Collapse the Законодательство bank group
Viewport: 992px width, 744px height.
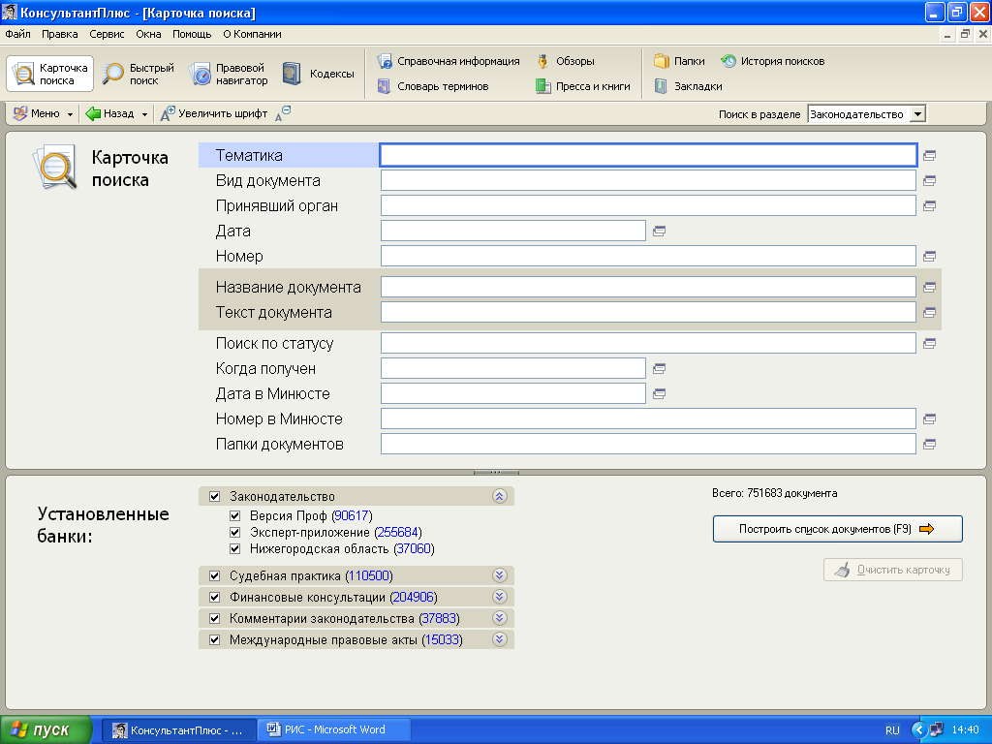tap(499, 497)
